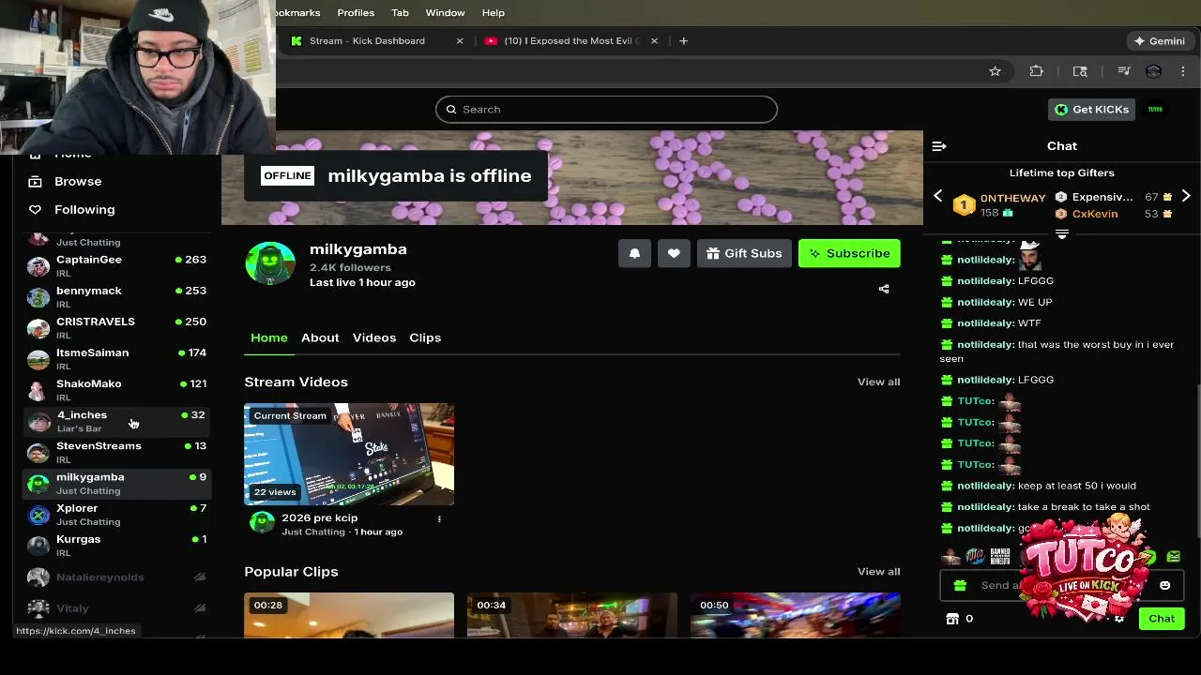Viewport: 1201px width, 675px height.
Task: Open the media controls icon in toolbar
Action: [1123, 71]
